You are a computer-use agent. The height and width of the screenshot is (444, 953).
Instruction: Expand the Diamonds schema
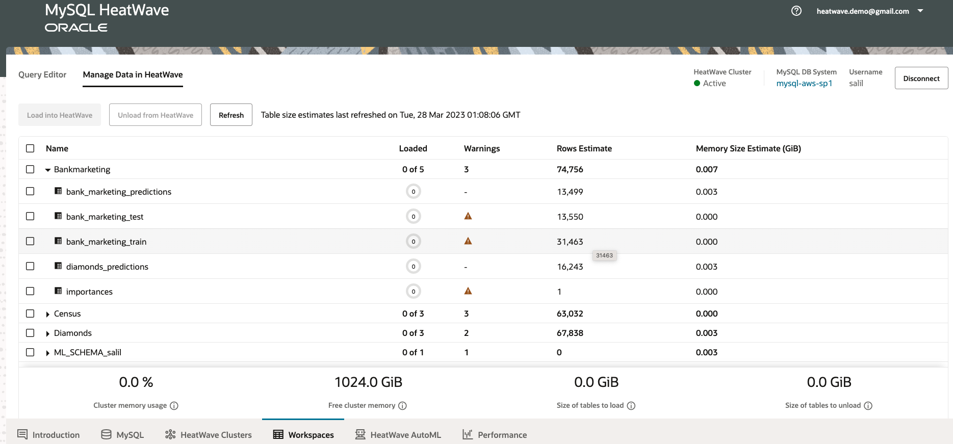coord(48,333)
